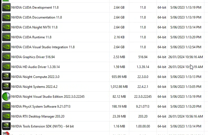The width and height of the screenshot is (208, 135).
Task: Click Graphics Driver date 26/01/2024 10:56:16 AM
Action: (x=186, y=57)
